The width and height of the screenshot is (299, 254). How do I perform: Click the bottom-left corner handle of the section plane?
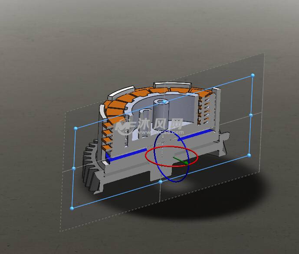(72, 208)
